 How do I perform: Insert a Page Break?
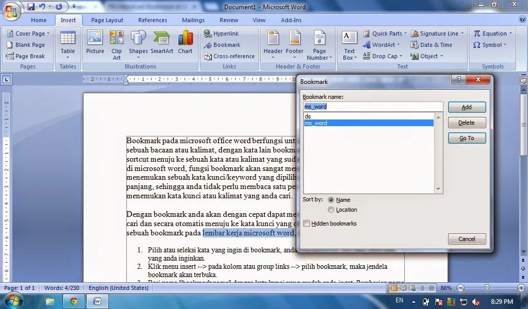(x=26, y=56)
